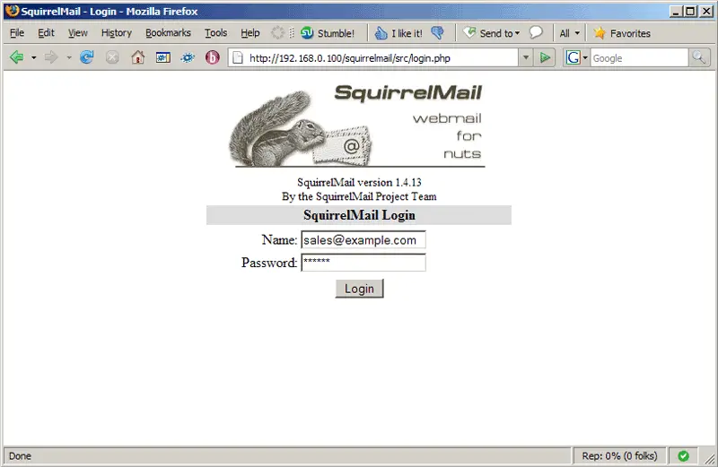
Task: Click the greyed forward arrow
Action: (51, 57)
